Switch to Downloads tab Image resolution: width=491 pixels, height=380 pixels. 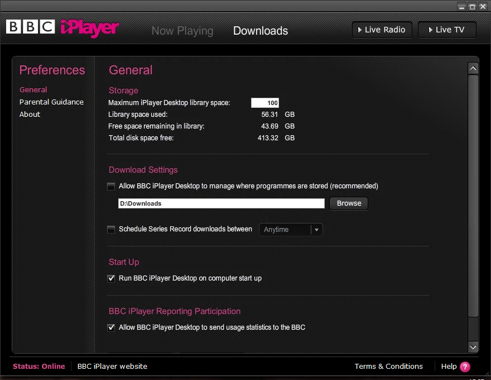[x=260, y=31]
